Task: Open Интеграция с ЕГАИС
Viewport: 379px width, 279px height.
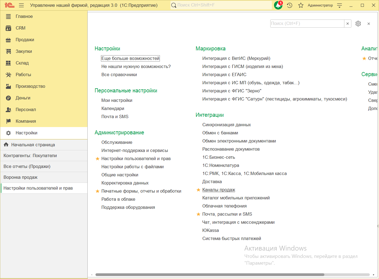Action: (224, 75)
